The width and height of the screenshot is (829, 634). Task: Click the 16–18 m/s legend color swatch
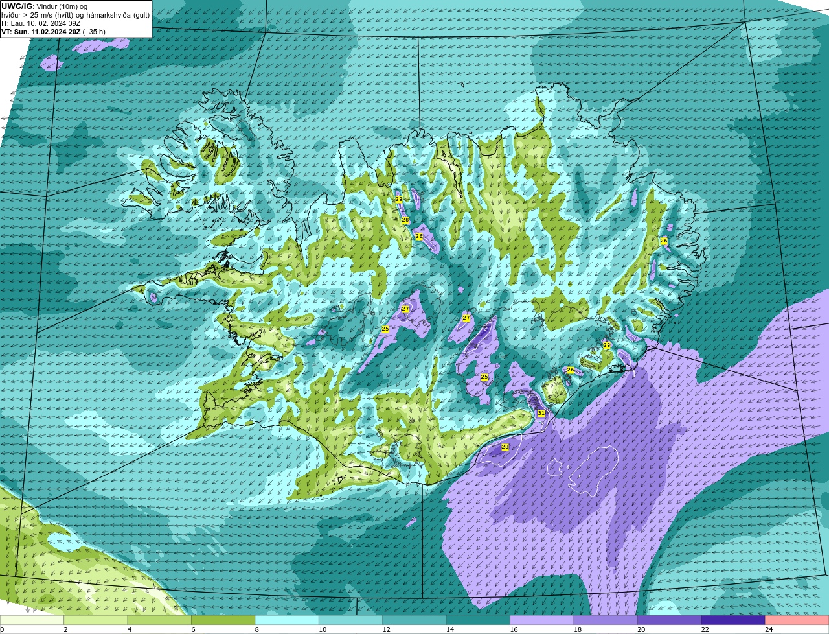[543, 620]
